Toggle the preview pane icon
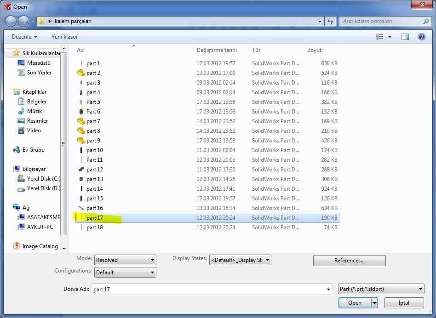Image resolution: width=436 pixels, height=318 pixels. (405, 37)
